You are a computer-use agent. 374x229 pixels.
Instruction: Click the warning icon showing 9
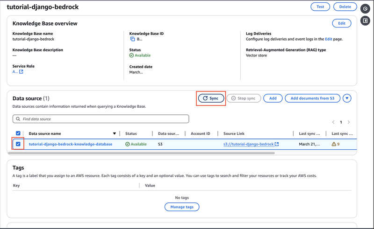pyautogui.click(x=334, y=144)
